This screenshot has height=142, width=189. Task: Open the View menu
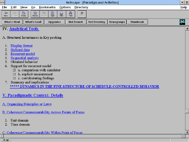[x=24, y=7]
